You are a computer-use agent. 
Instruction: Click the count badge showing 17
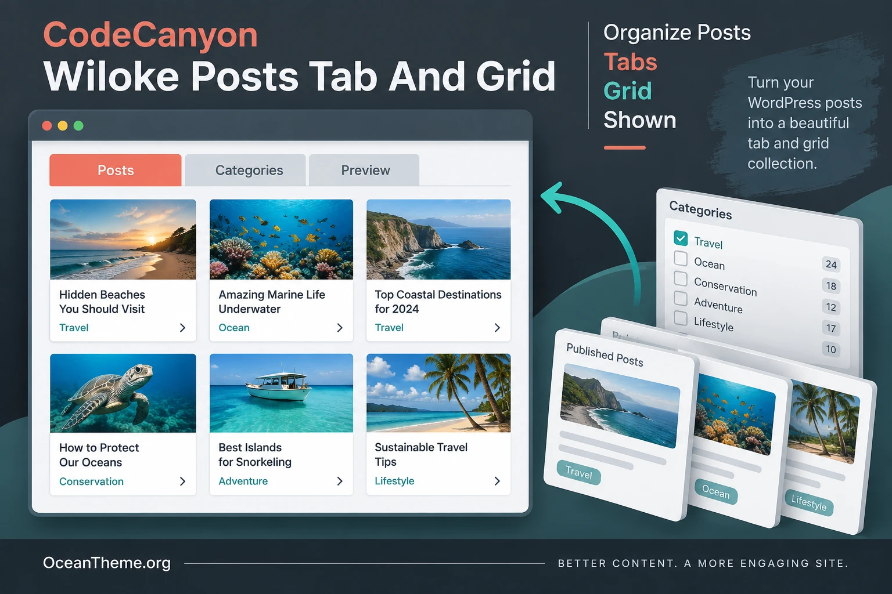coord(831,328)
